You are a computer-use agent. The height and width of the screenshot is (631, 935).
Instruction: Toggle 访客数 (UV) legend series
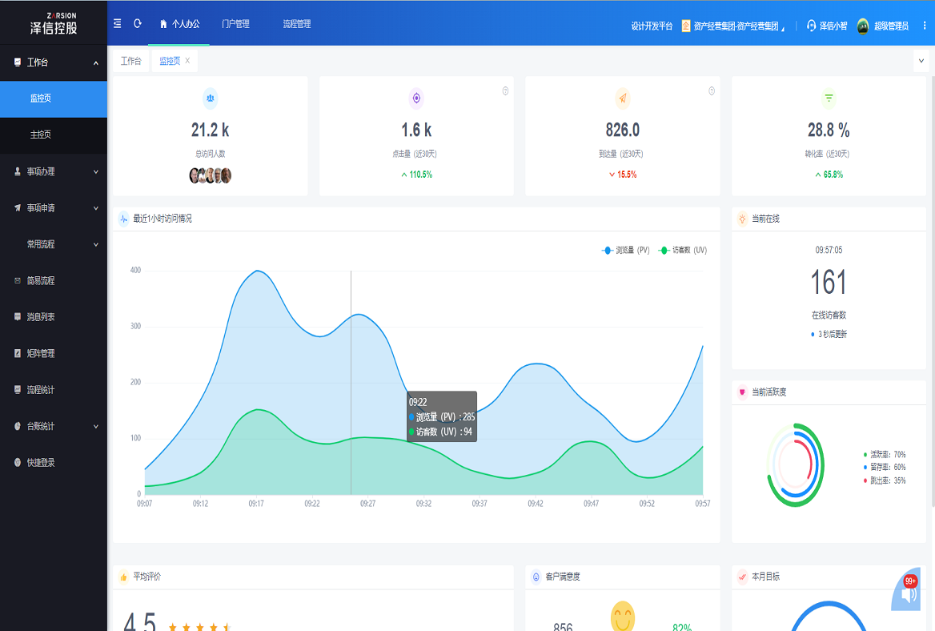click(x=683, y=251)
